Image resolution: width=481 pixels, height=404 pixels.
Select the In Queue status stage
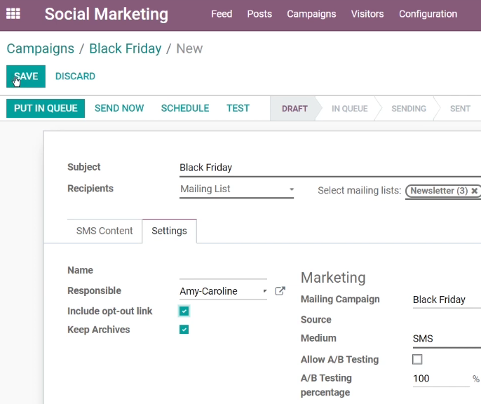(349, 109)
